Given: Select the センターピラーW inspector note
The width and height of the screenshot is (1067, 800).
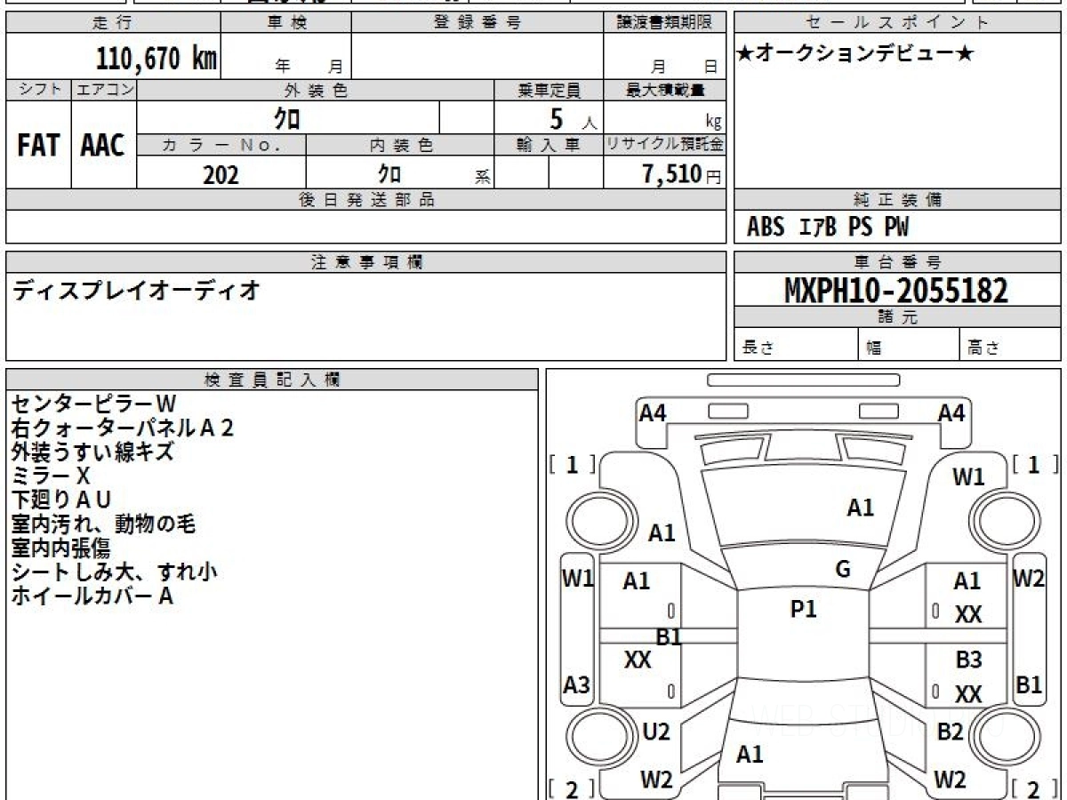Looking at the screenshot, I should tap(95, 404).
